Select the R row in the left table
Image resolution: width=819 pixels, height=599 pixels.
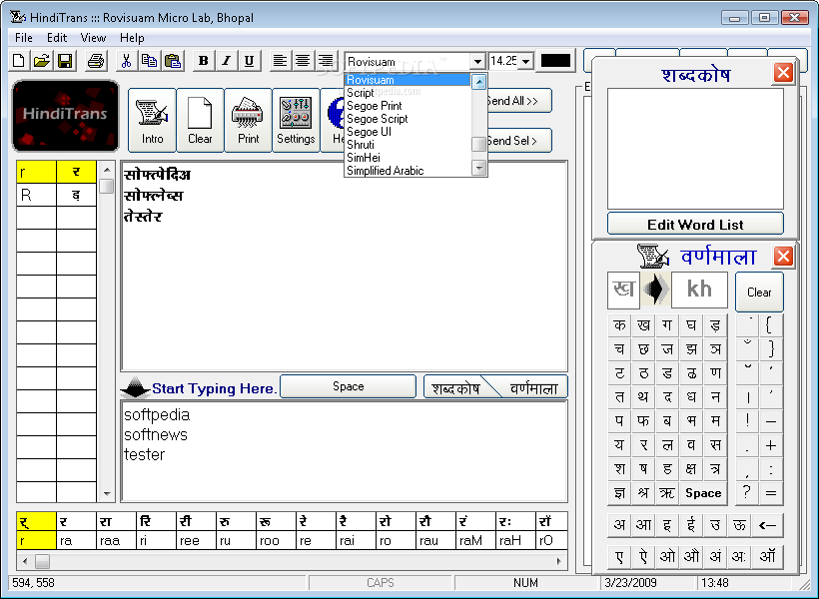click(x=56, y=195)
